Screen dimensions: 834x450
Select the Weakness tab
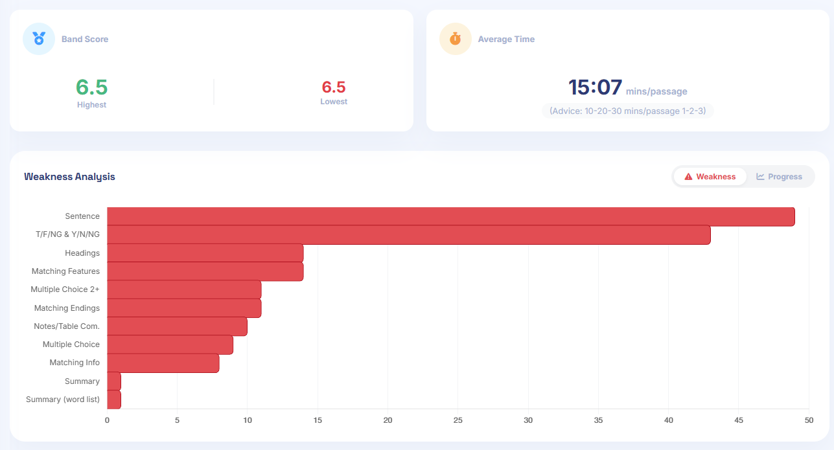pyautogui.click(x=710, y=177)
